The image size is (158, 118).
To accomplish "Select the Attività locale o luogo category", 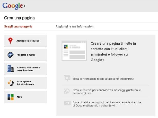I will click(25, 41).
